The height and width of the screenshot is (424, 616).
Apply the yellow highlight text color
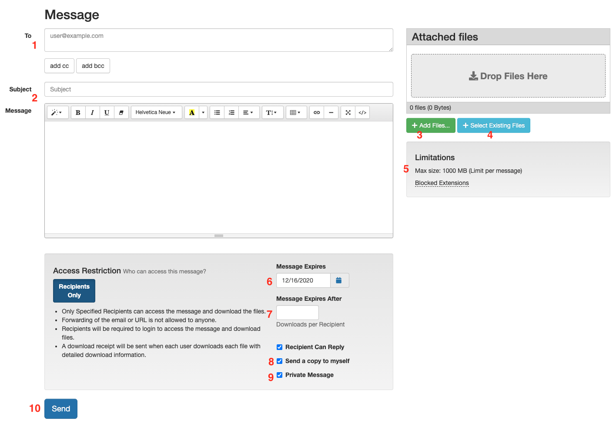tap(192, 112)
